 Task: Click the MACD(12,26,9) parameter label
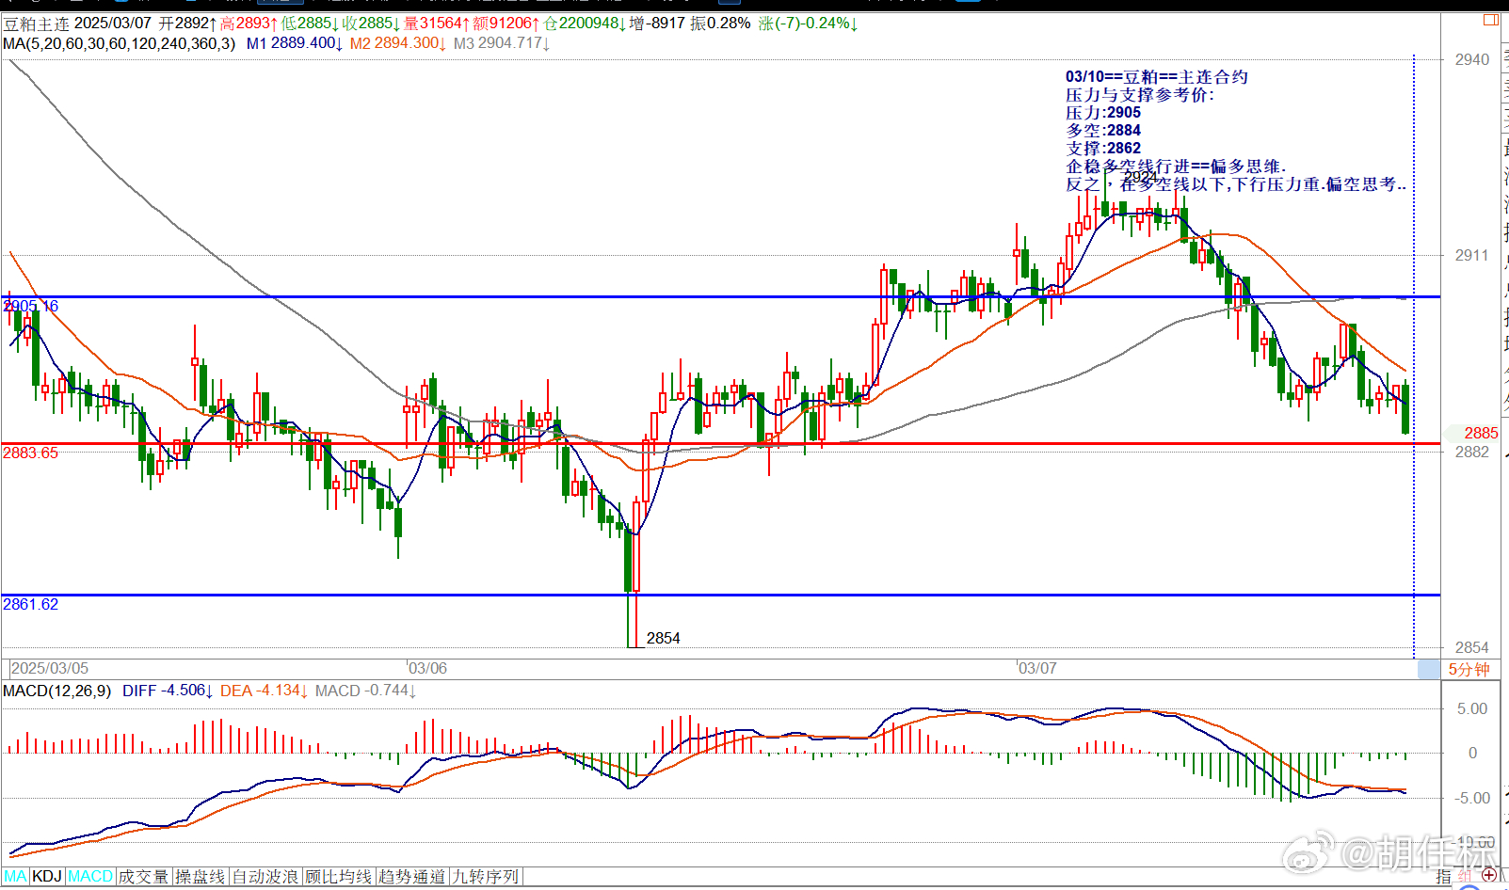click(56, 691)
